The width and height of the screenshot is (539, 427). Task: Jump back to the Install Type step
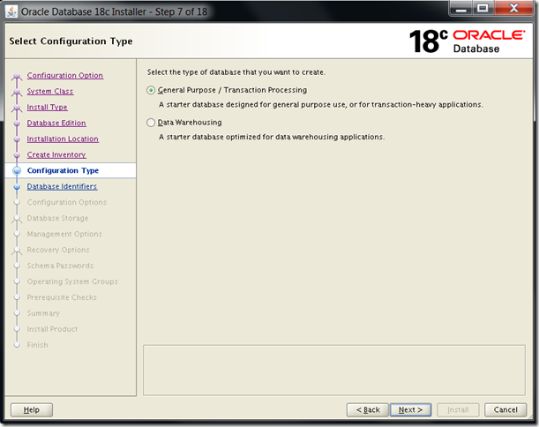pyautogui.click(x=47, y=107)
